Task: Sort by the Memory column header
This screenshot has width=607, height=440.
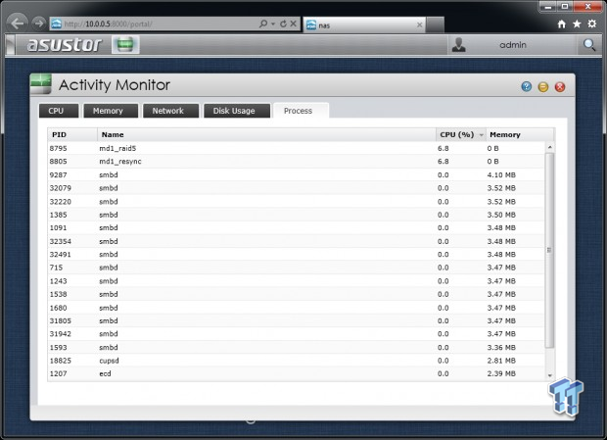Action: (520, 135)
